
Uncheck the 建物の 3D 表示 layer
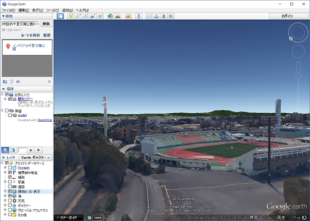(10, 191)
